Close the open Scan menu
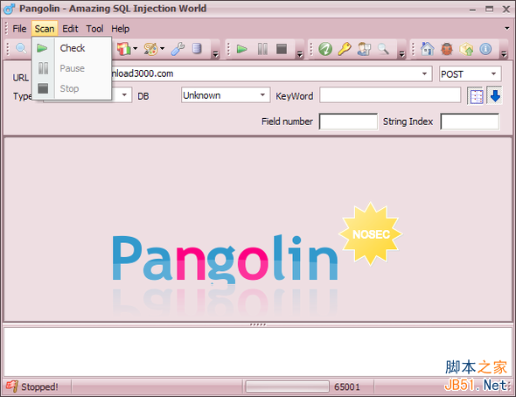Viewport: 516px width, 397px height. pos(45,29)
